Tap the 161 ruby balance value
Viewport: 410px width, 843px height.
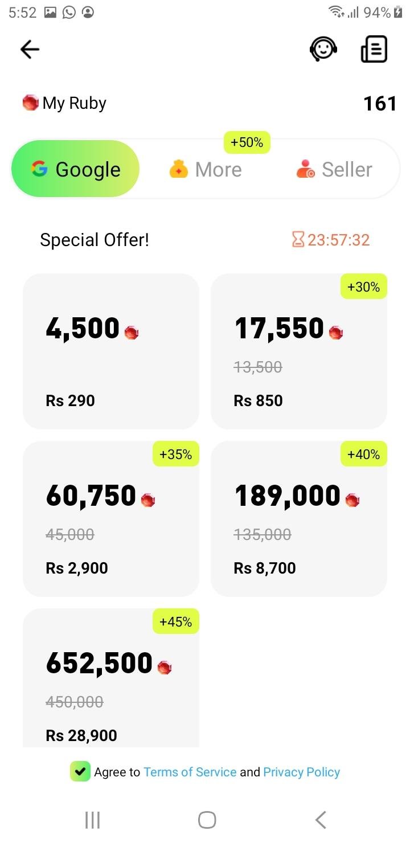pyautogui.click(x=380, y=103)
